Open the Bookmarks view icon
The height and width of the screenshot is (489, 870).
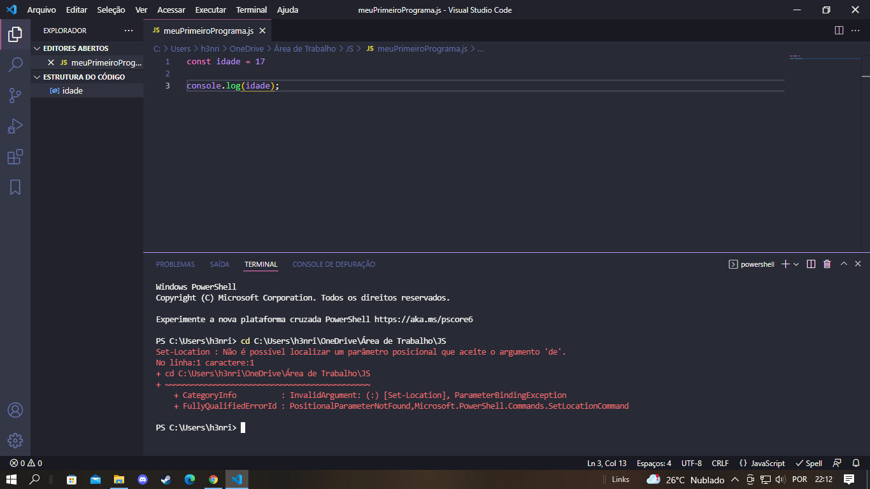[x=15, y=187]
